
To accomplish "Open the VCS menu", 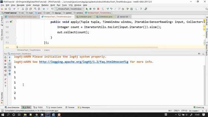I will [x=71, y=5].
